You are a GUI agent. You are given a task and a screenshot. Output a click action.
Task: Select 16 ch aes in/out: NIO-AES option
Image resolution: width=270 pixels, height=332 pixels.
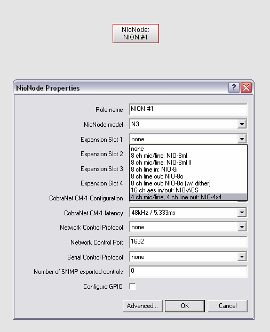pos(188,190)
